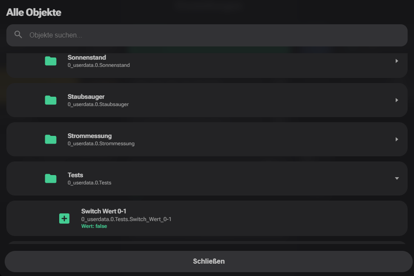The width and height of the screenshot is (414, 276).
Task: Click the Wert: false value text
Action: (94, 226)
